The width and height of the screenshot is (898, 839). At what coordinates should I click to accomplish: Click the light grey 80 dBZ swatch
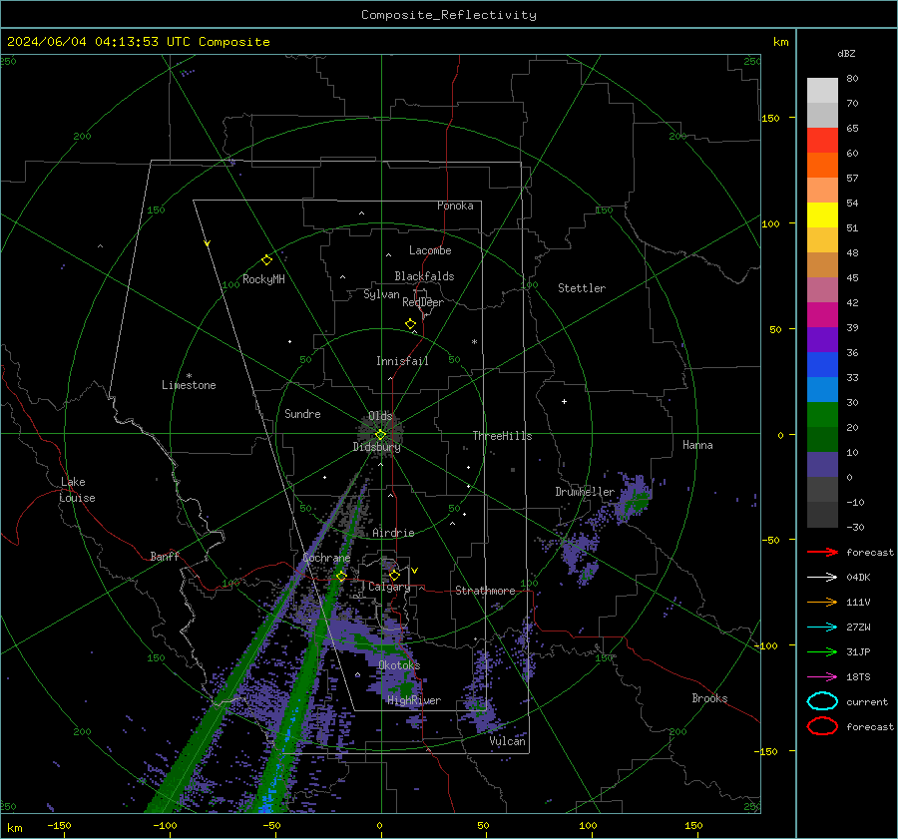[822, 91]
